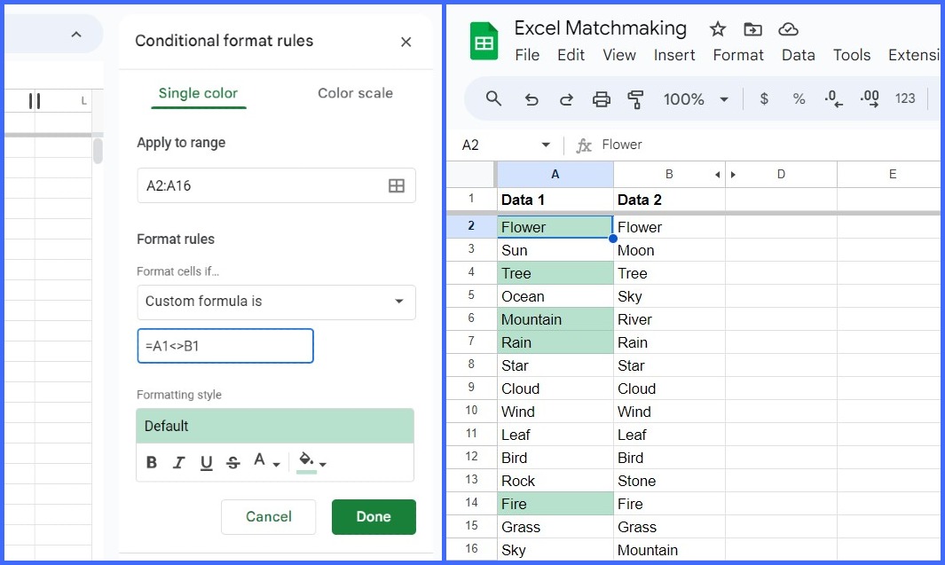Click the Undo icon
Viewport: 945px width, 565px height.
click(532, 98)
